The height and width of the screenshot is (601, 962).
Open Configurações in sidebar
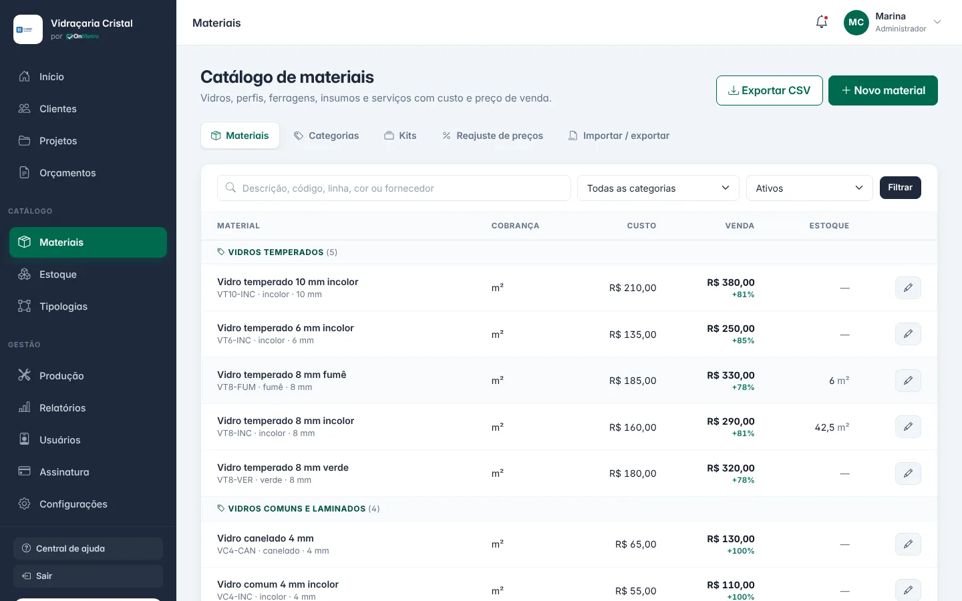coord(88,504)
